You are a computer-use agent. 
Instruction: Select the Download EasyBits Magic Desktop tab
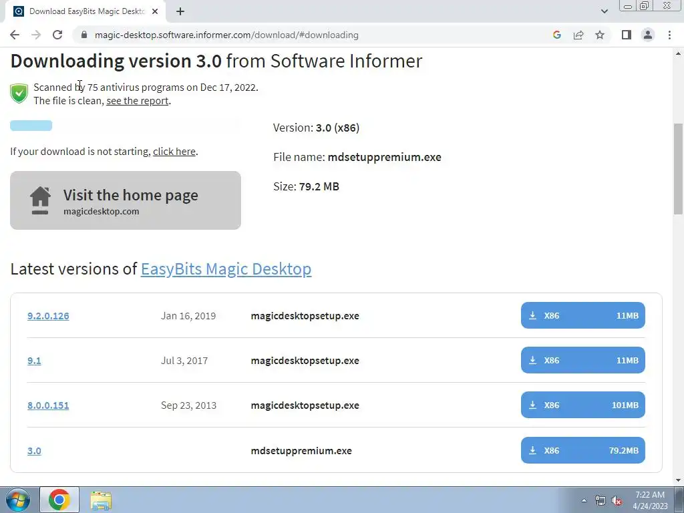click(x=85, y=11)
